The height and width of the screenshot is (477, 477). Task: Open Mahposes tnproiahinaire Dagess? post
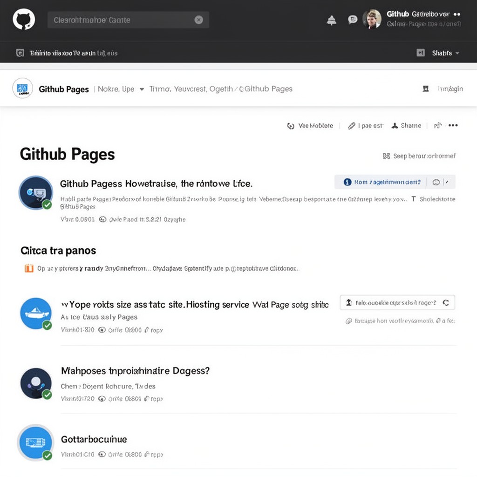(x=135, y=371)
